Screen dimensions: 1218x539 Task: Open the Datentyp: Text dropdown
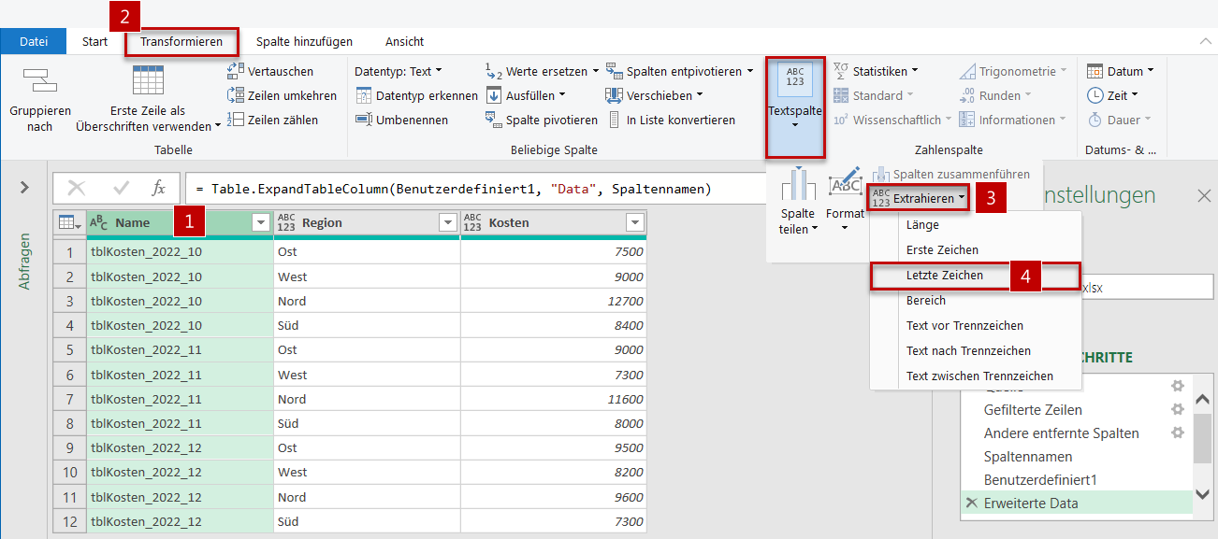[x=399, y=71]
